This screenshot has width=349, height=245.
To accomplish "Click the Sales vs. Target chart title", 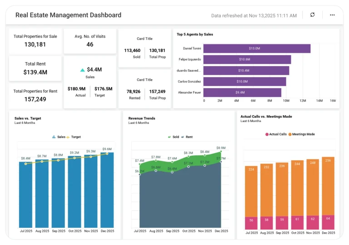I will click(28, 118).
